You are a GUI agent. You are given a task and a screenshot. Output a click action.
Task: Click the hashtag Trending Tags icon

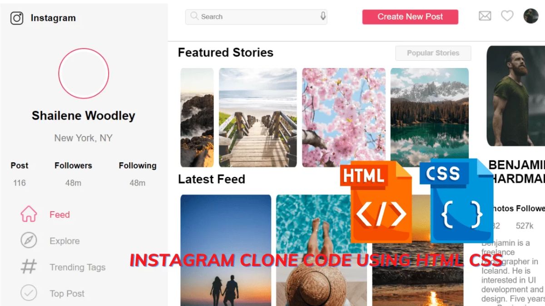pyautogui.click(x=29, y=267)
